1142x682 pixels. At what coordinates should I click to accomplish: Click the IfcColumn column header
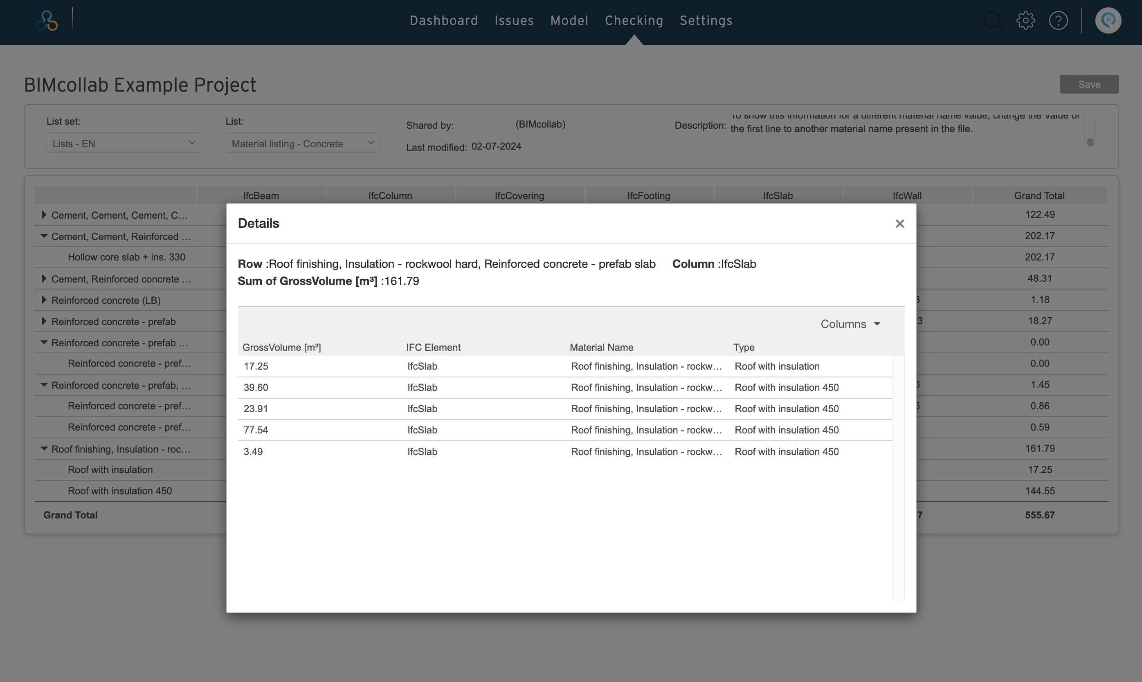coord(390,196)
